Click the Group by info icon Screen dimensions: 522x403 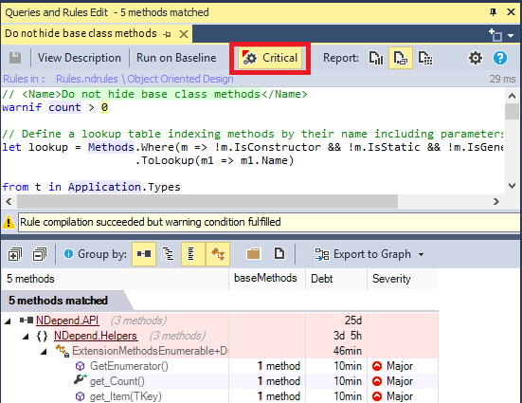(68, 254)
